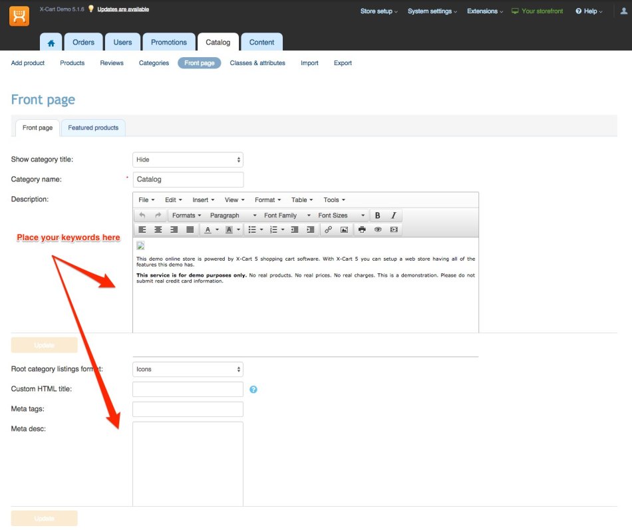Toggle italic formatting in the editor
The width and height of the screenshot is (632, 530).
pos(392,215)
